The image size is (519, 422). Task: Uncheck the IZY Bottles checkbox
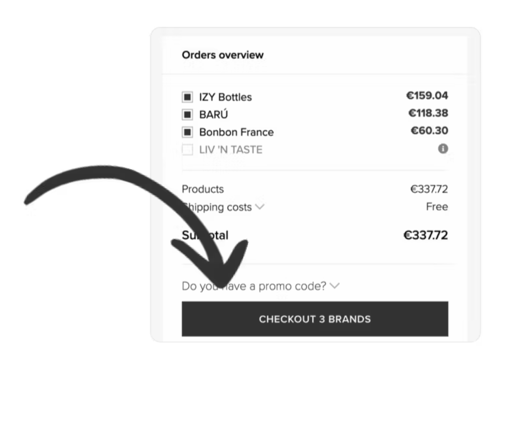pyautogui.click(x=187, y=97)
